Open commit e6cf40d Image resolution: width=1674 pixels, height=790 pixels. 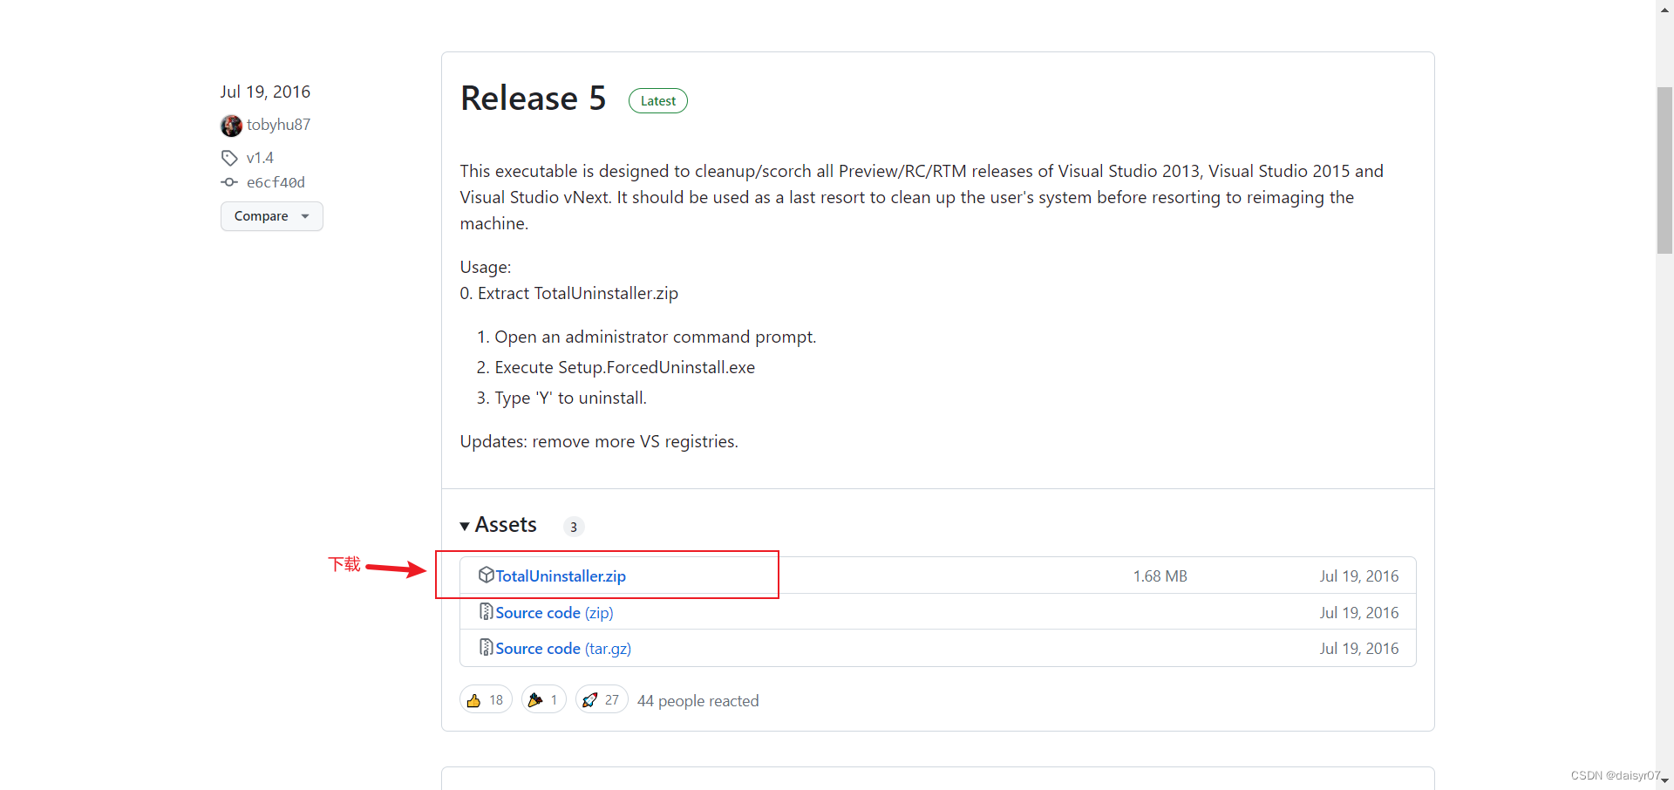276,182
